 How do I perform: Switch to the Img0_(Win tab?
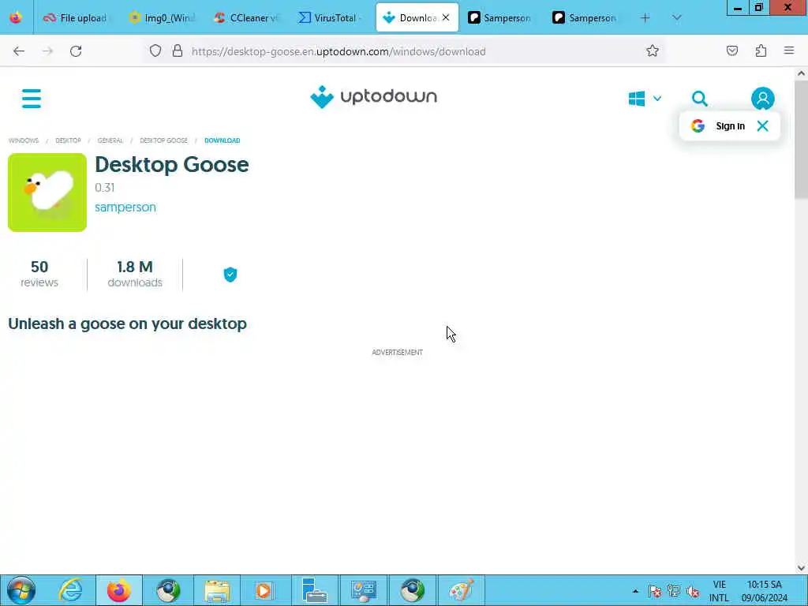point(163,18)
